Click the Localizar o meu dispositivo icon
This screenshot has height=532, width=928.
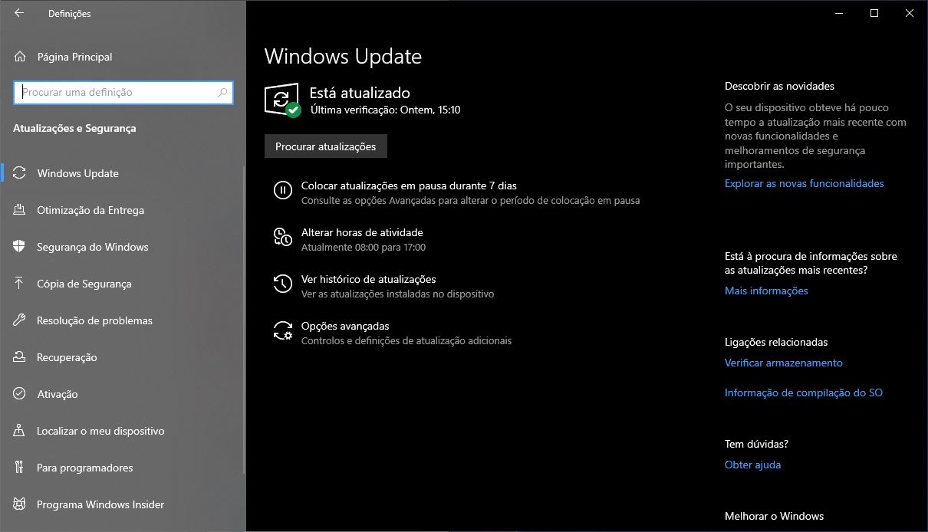(x=20, y=431)
